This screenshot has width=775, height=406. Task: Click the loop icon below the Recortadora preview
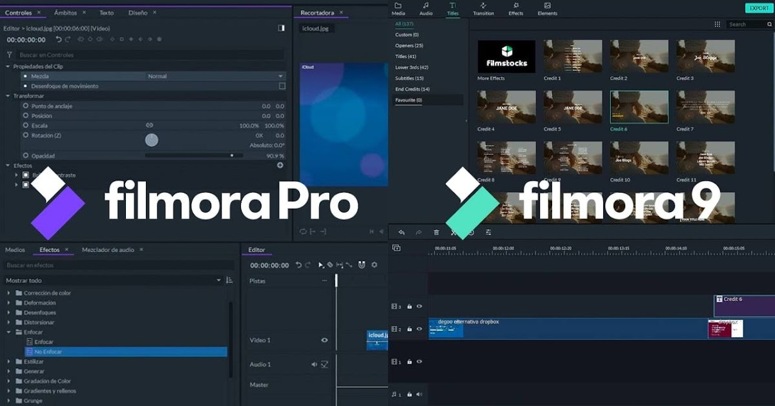tap(304, 231)
